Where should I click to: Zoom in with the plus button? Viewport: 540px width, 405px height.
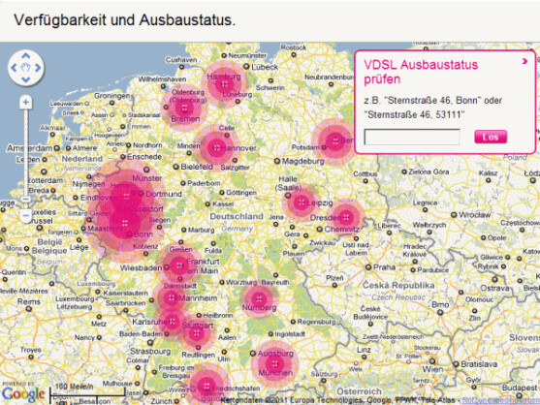point(26,103)
